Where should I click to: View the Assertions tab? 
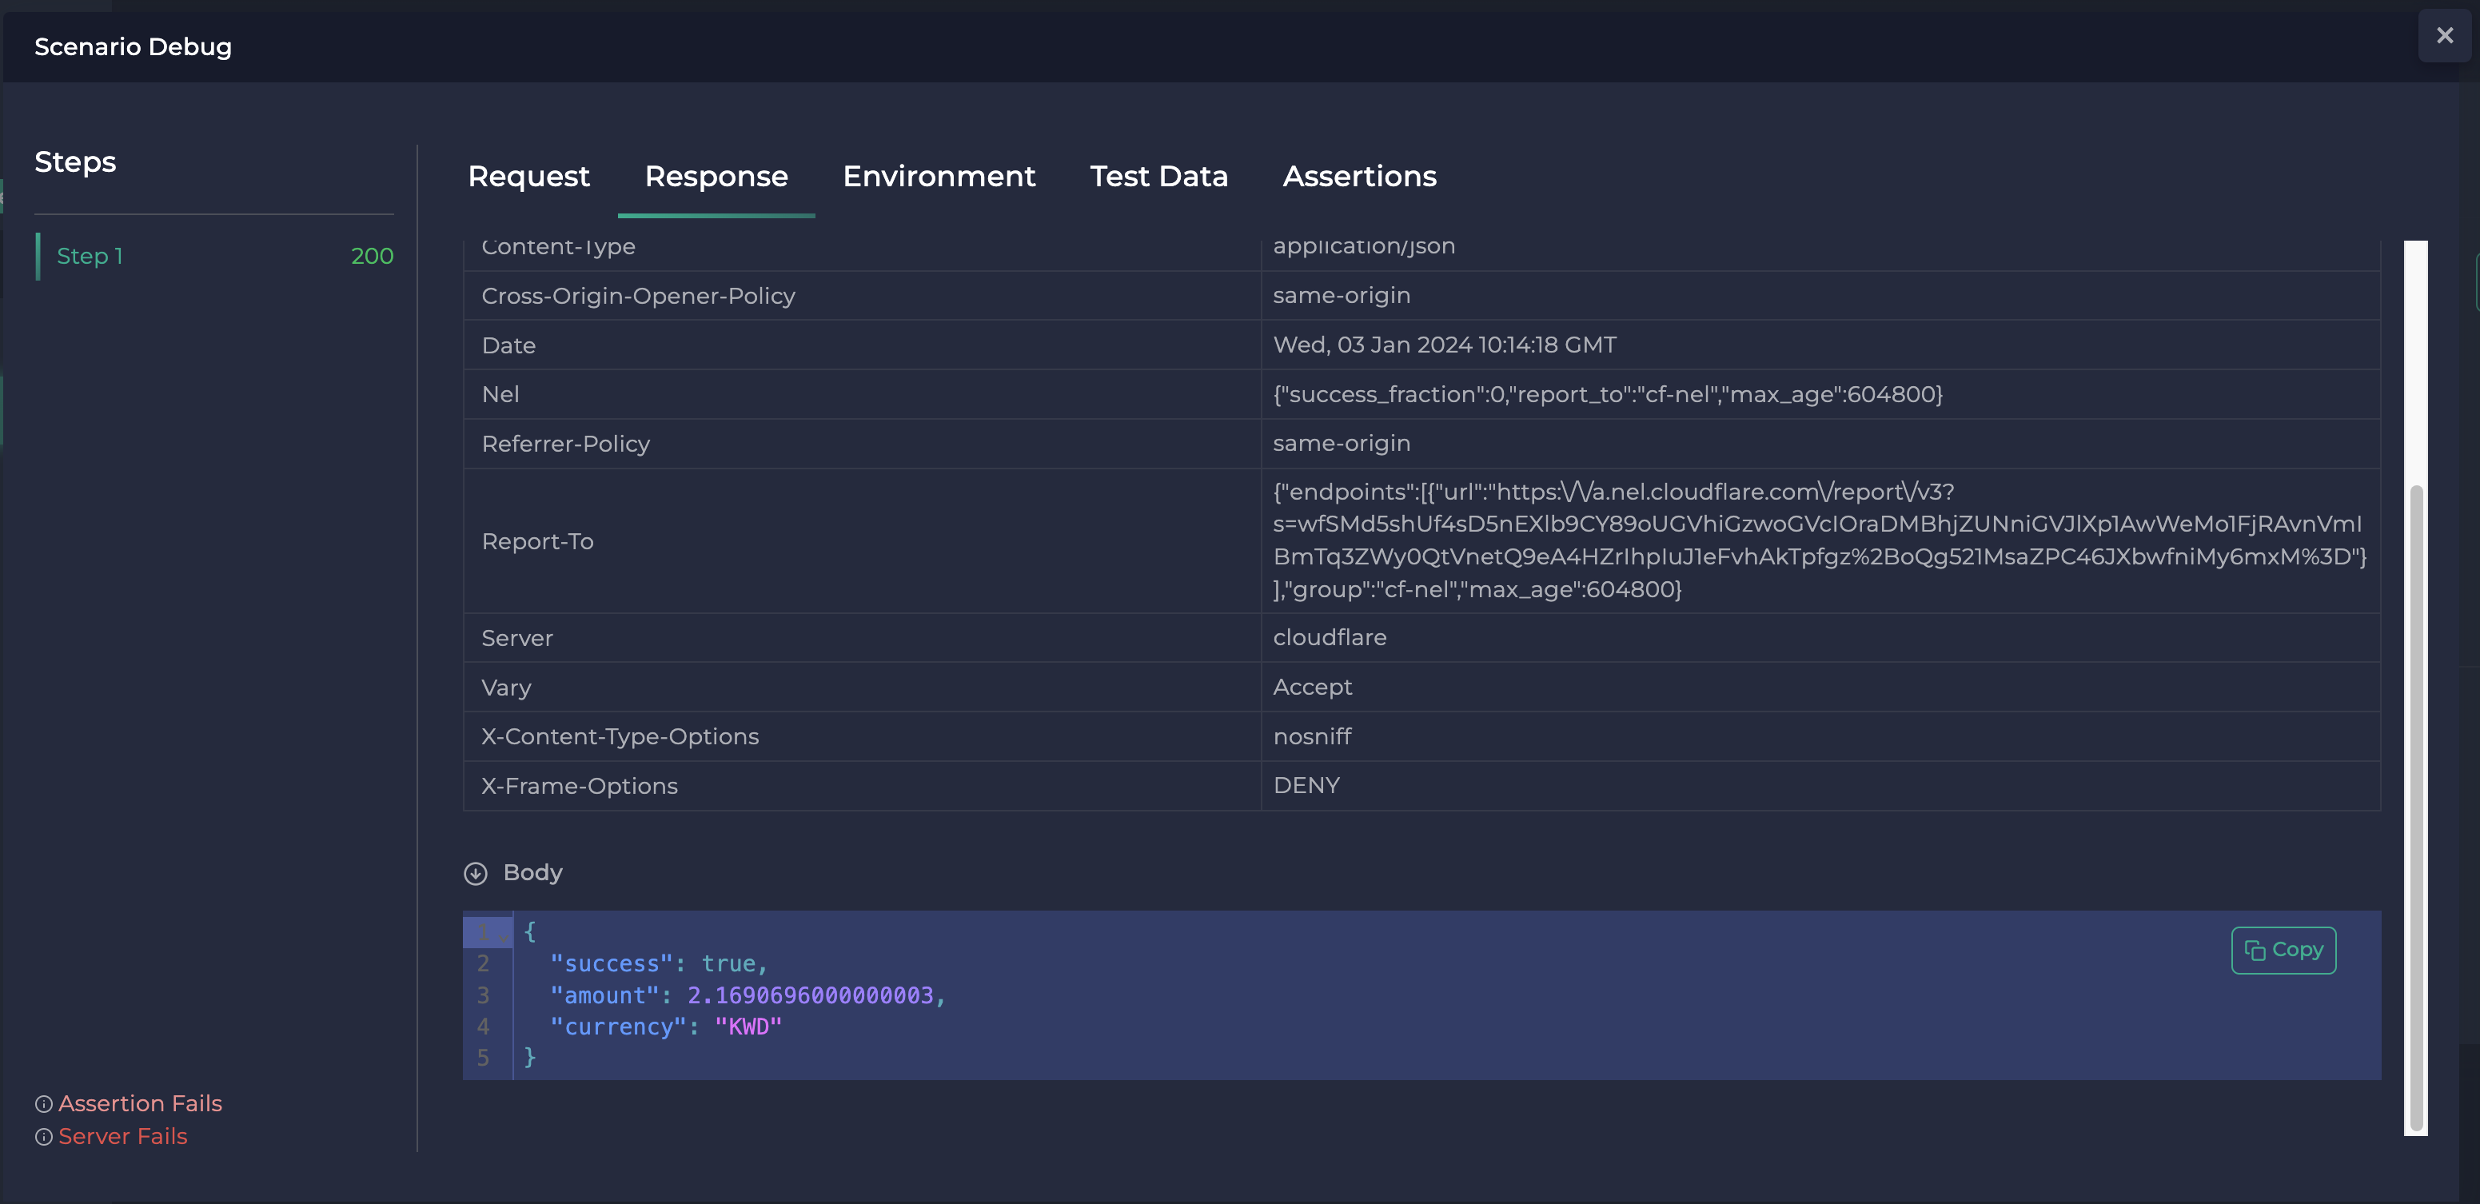tap(1358, 177)
